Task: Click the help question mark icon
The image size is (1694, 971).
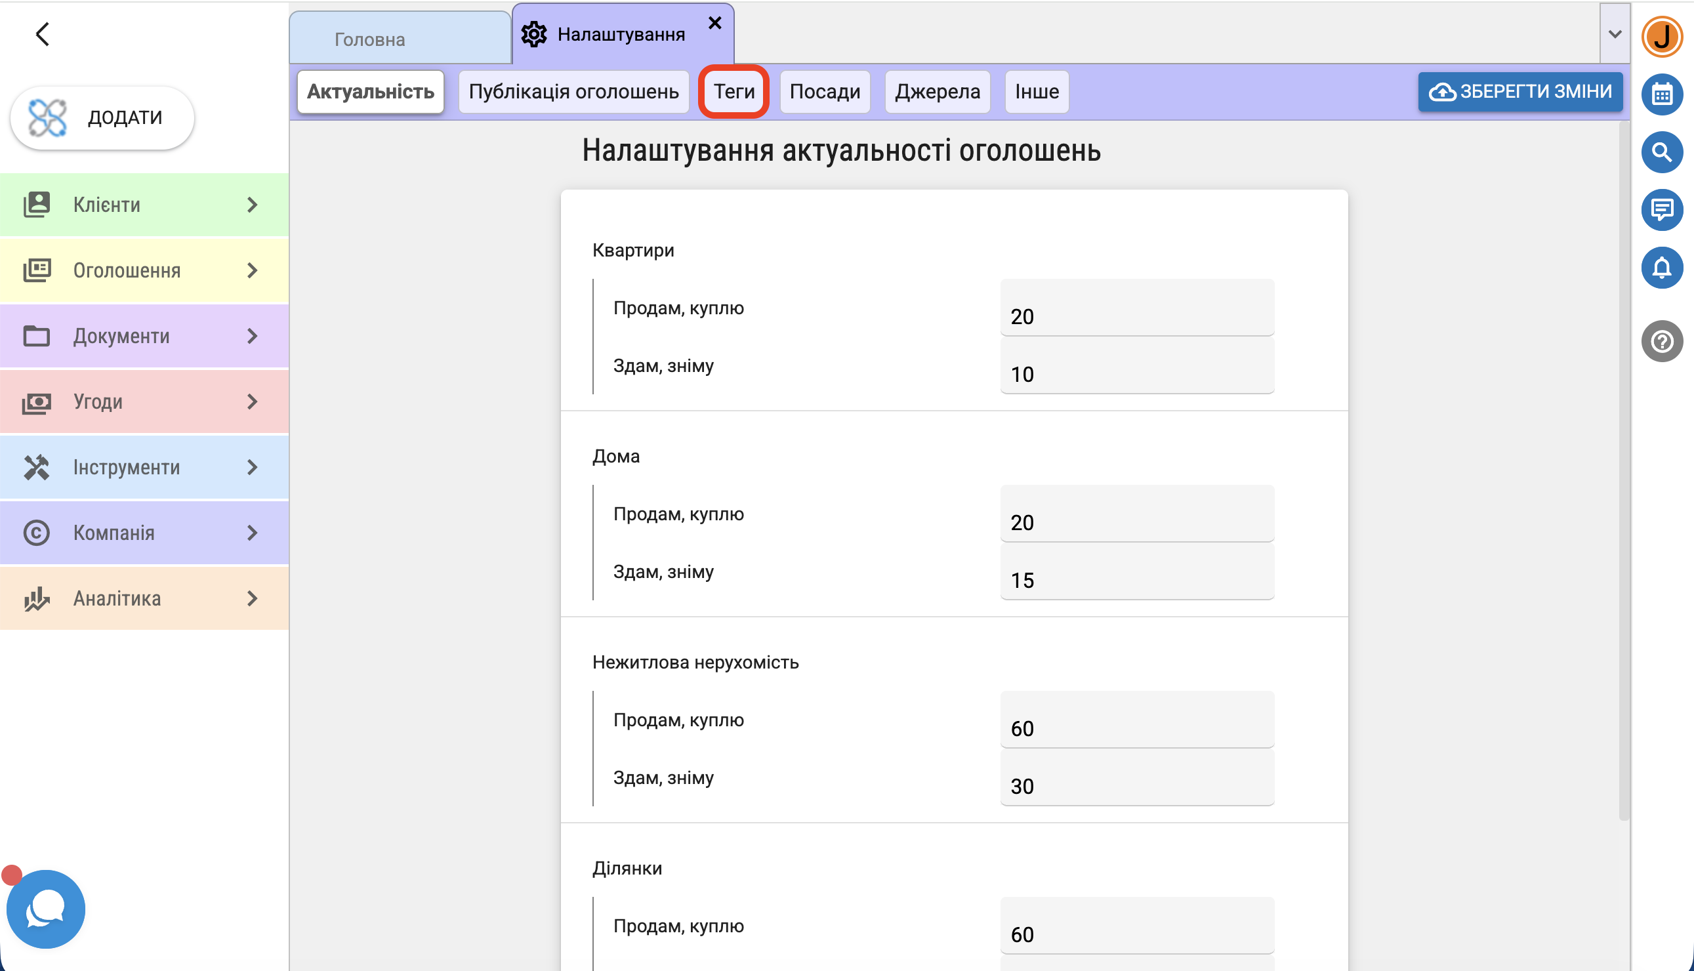Action: 1661,341
